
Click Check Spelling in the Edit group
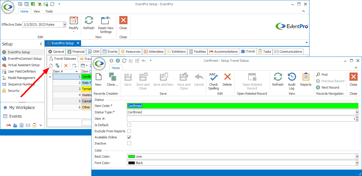coord(214,82)
